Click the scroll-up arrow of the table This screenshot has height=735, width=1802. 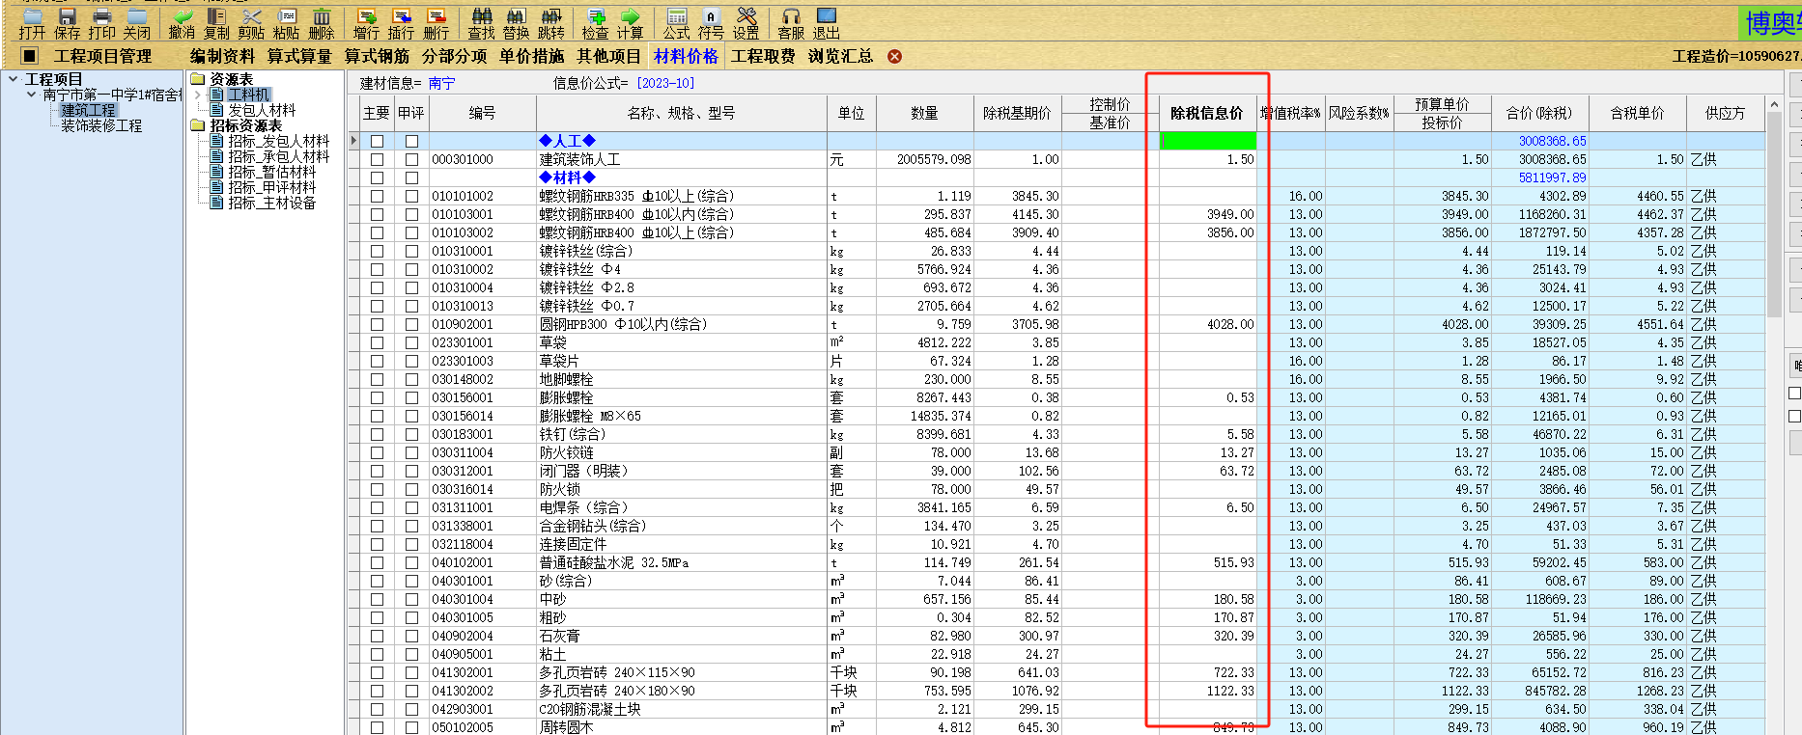(1774, 103)
